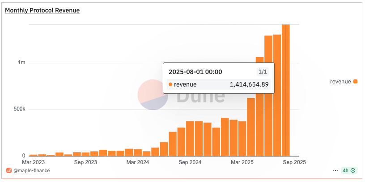
Task: Click the Dune watermark logo
Action: 182,95
